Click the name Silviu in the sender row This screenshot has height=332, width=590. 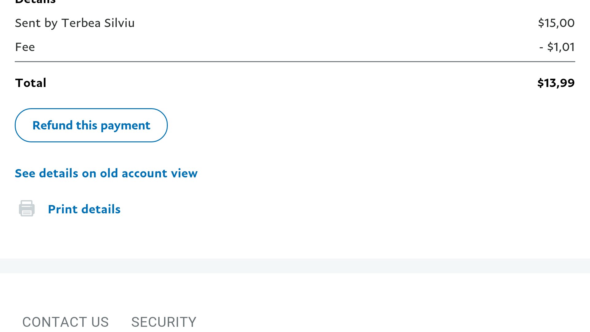(x=119, y=23)
